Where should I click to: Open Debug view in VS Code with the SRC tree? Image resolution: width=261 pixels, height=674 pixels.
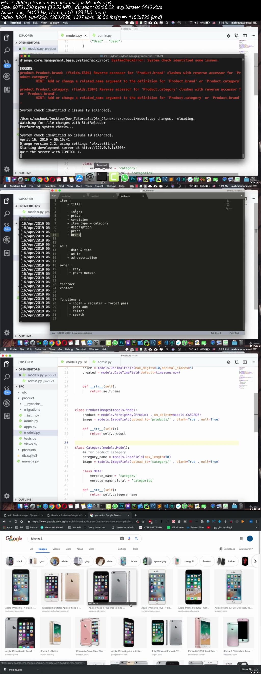coord(7,403)
